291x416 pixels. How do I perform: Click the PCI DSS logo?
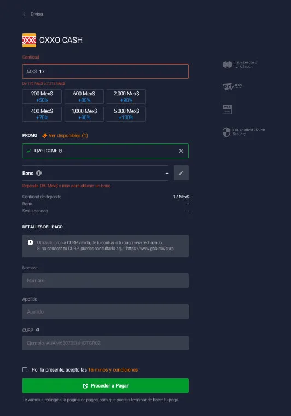click(x=232, y=86)
